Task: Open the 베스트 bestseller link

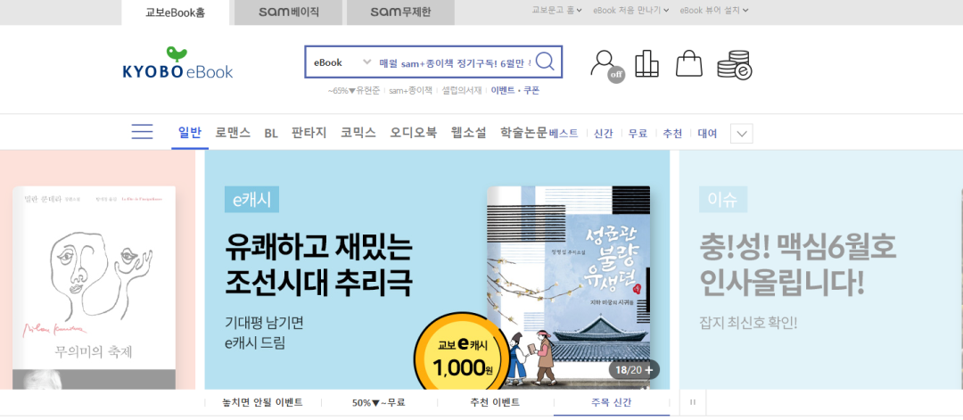Action: click(564, 133)
